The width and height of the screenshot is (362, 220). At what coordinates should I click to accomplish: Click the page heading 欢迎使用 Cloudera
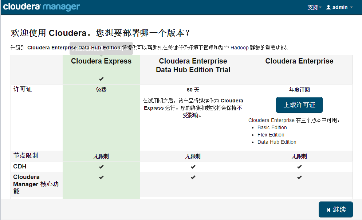tap(100, 33)
